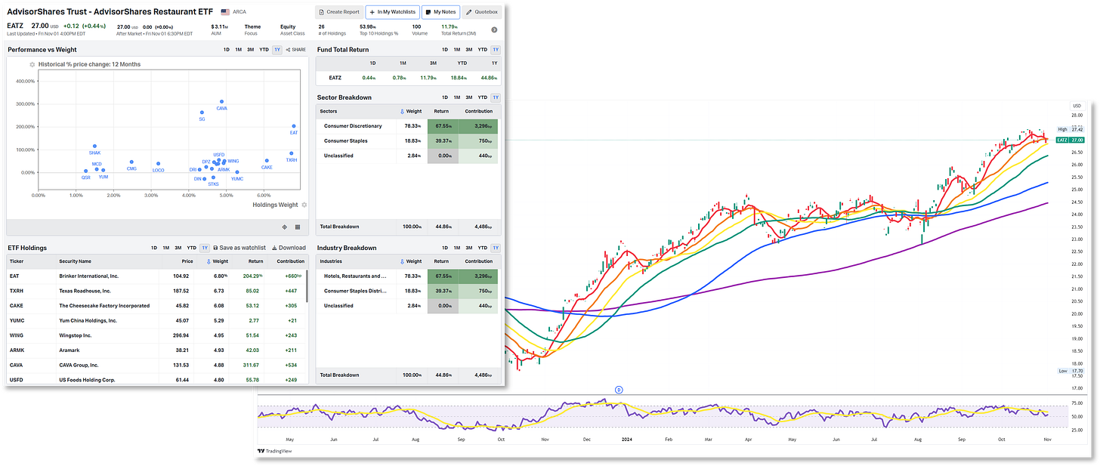Click Consumer Staples Distri... industry row

(x=407, y=291)
